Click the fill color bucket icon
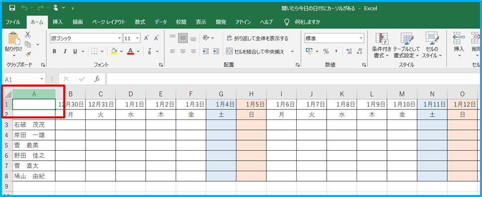Screen dimensions: 482x197 (114, 51)
